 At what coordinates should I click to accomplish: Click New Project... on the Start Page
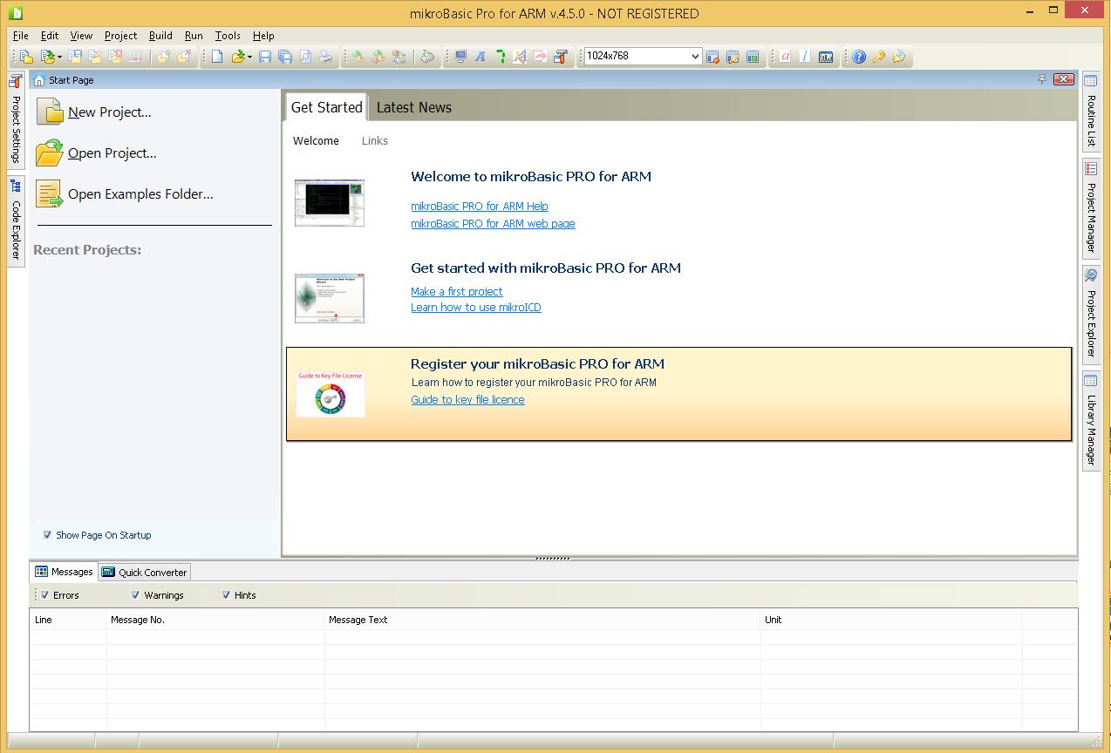pos(94,112)
